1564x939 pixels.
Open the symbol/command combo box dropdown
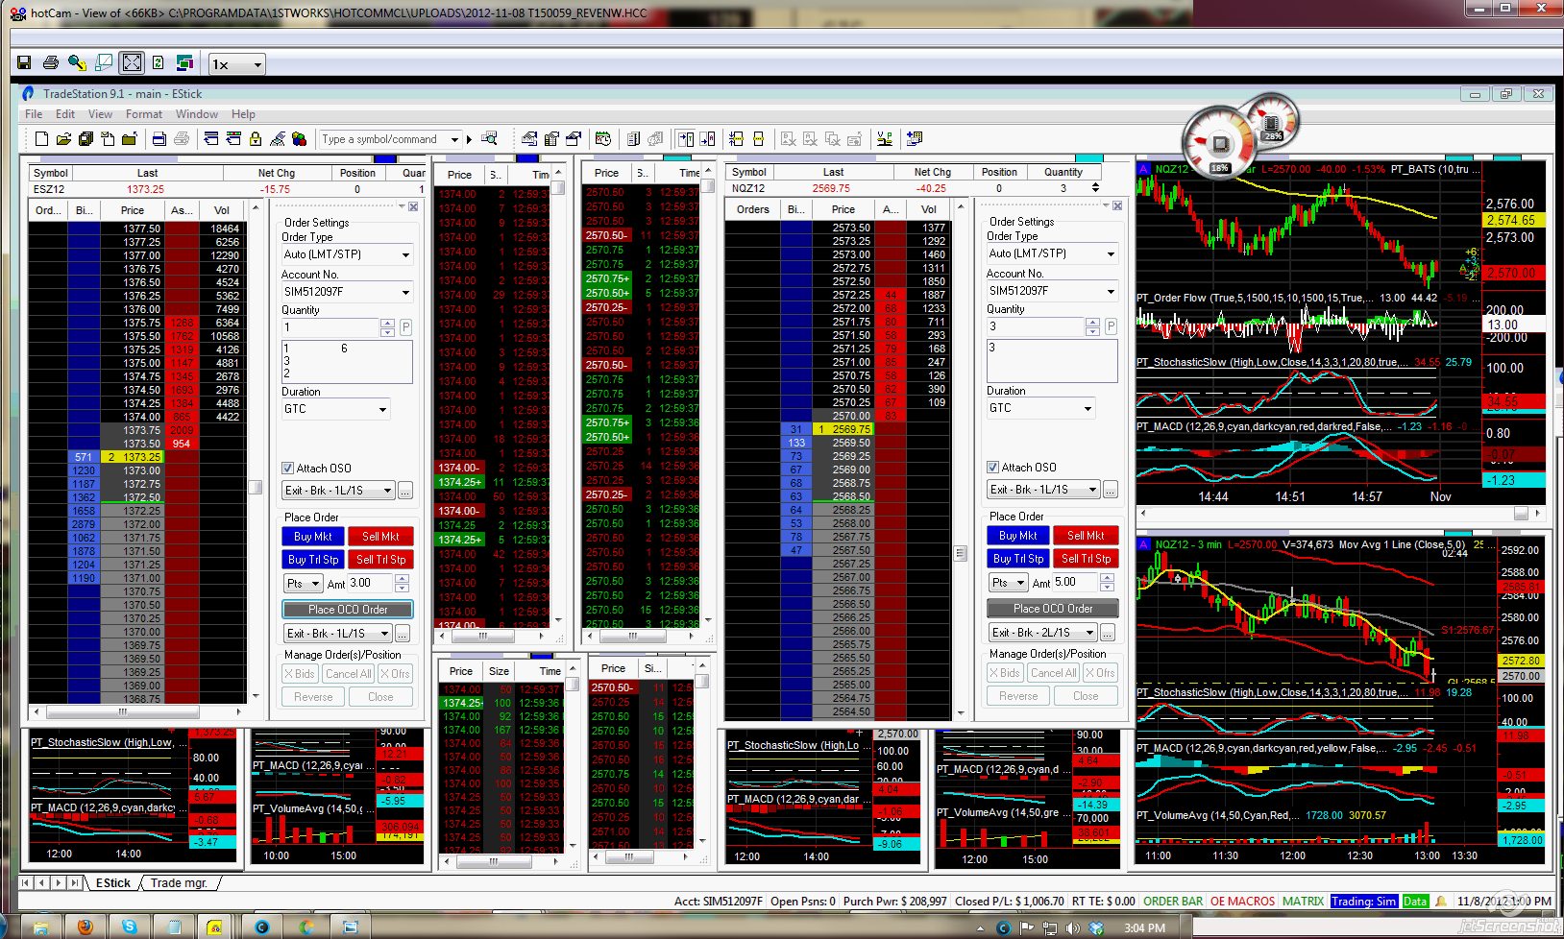pos(455,140)
